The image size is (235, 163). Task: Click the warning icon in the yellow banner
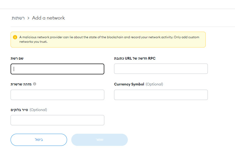15,37
